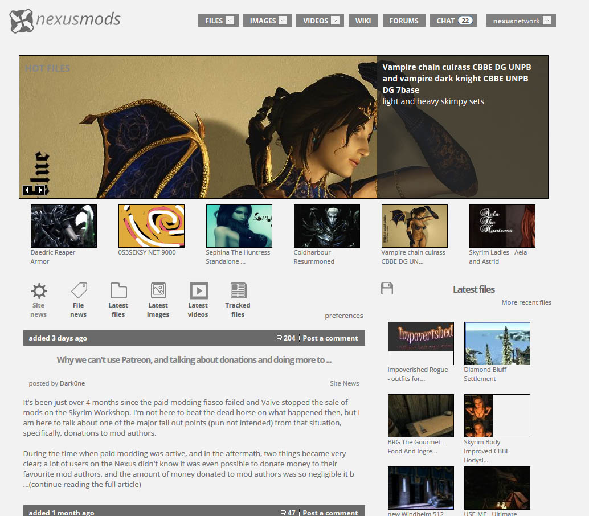Viewport: 589px width, 516px height.
Task: Expand the nexusnetwork dropdown arrow
Action: (x=547, y=21)
